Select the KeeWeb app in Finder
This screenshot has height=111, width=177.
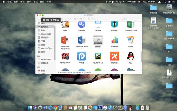[x=82, y=24]
